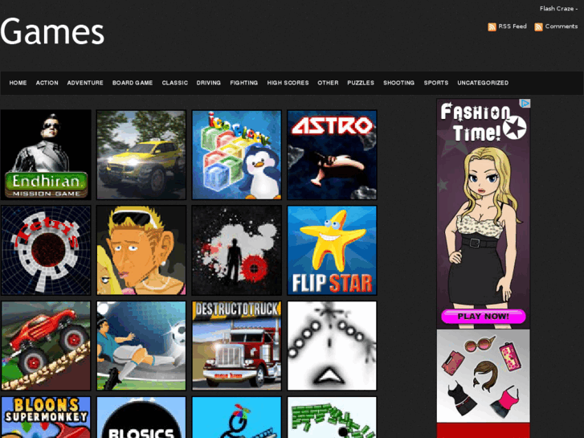Open the red monster truck game
This screenshot has width=584, height=438.
(x=46, y=346)
